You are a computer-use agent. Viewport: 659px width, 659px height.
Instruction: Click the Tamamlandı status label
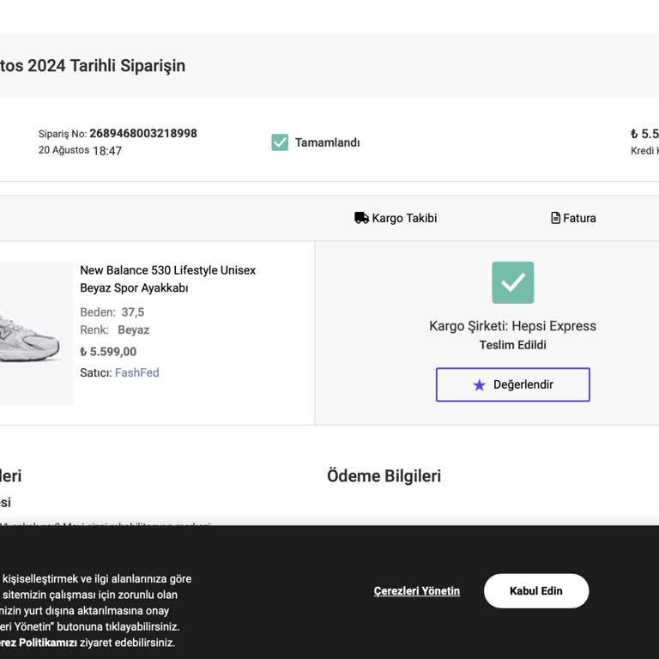pos(328,142)
